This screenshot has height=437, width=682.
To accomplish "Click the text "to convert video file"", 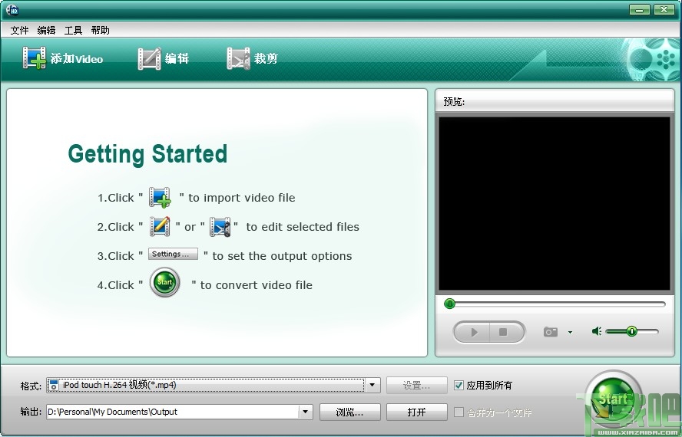I will click(257, 285).
